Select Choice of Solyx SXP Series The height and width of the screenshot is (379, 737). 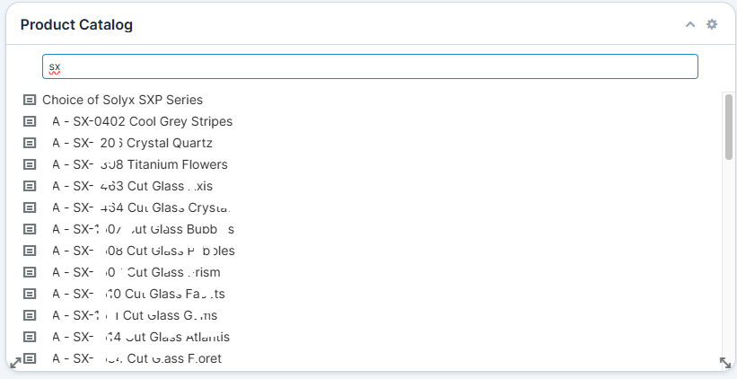(122, 100)
